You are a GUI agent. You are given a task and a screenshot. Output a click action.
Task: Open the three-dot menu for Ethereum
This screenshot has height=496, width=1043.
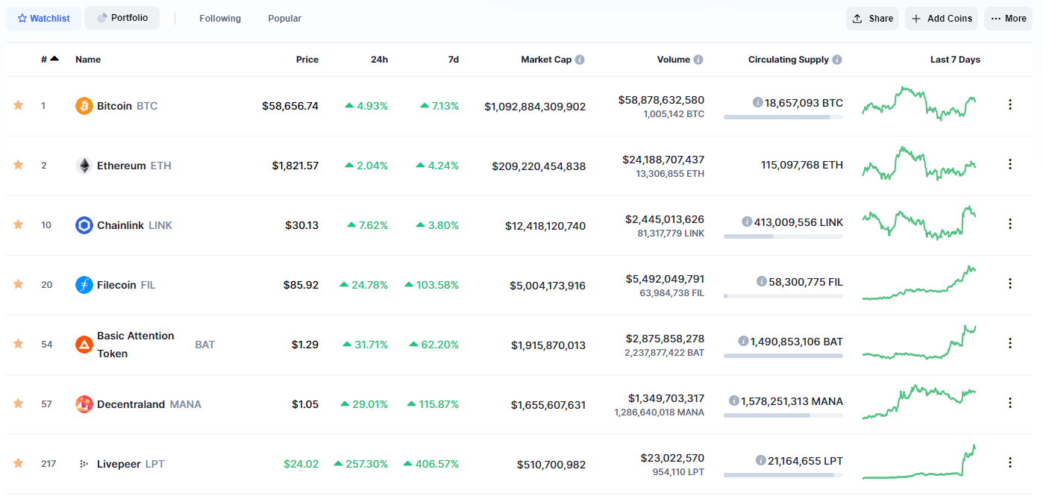point(1010,164)
